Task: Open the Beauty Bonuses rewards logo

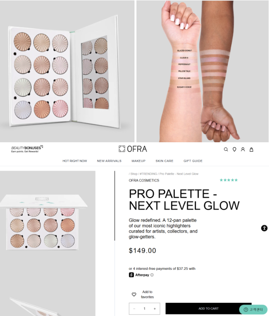Action: [27, 149]
